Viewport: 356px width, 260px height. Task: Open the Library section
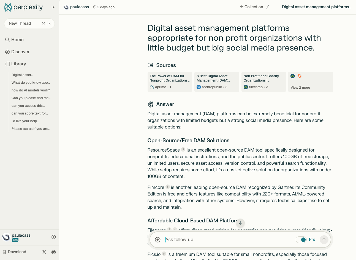[16, 64]
